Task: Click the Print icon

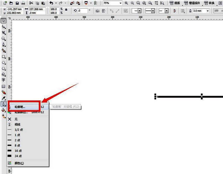Action: tap(23, 3)
